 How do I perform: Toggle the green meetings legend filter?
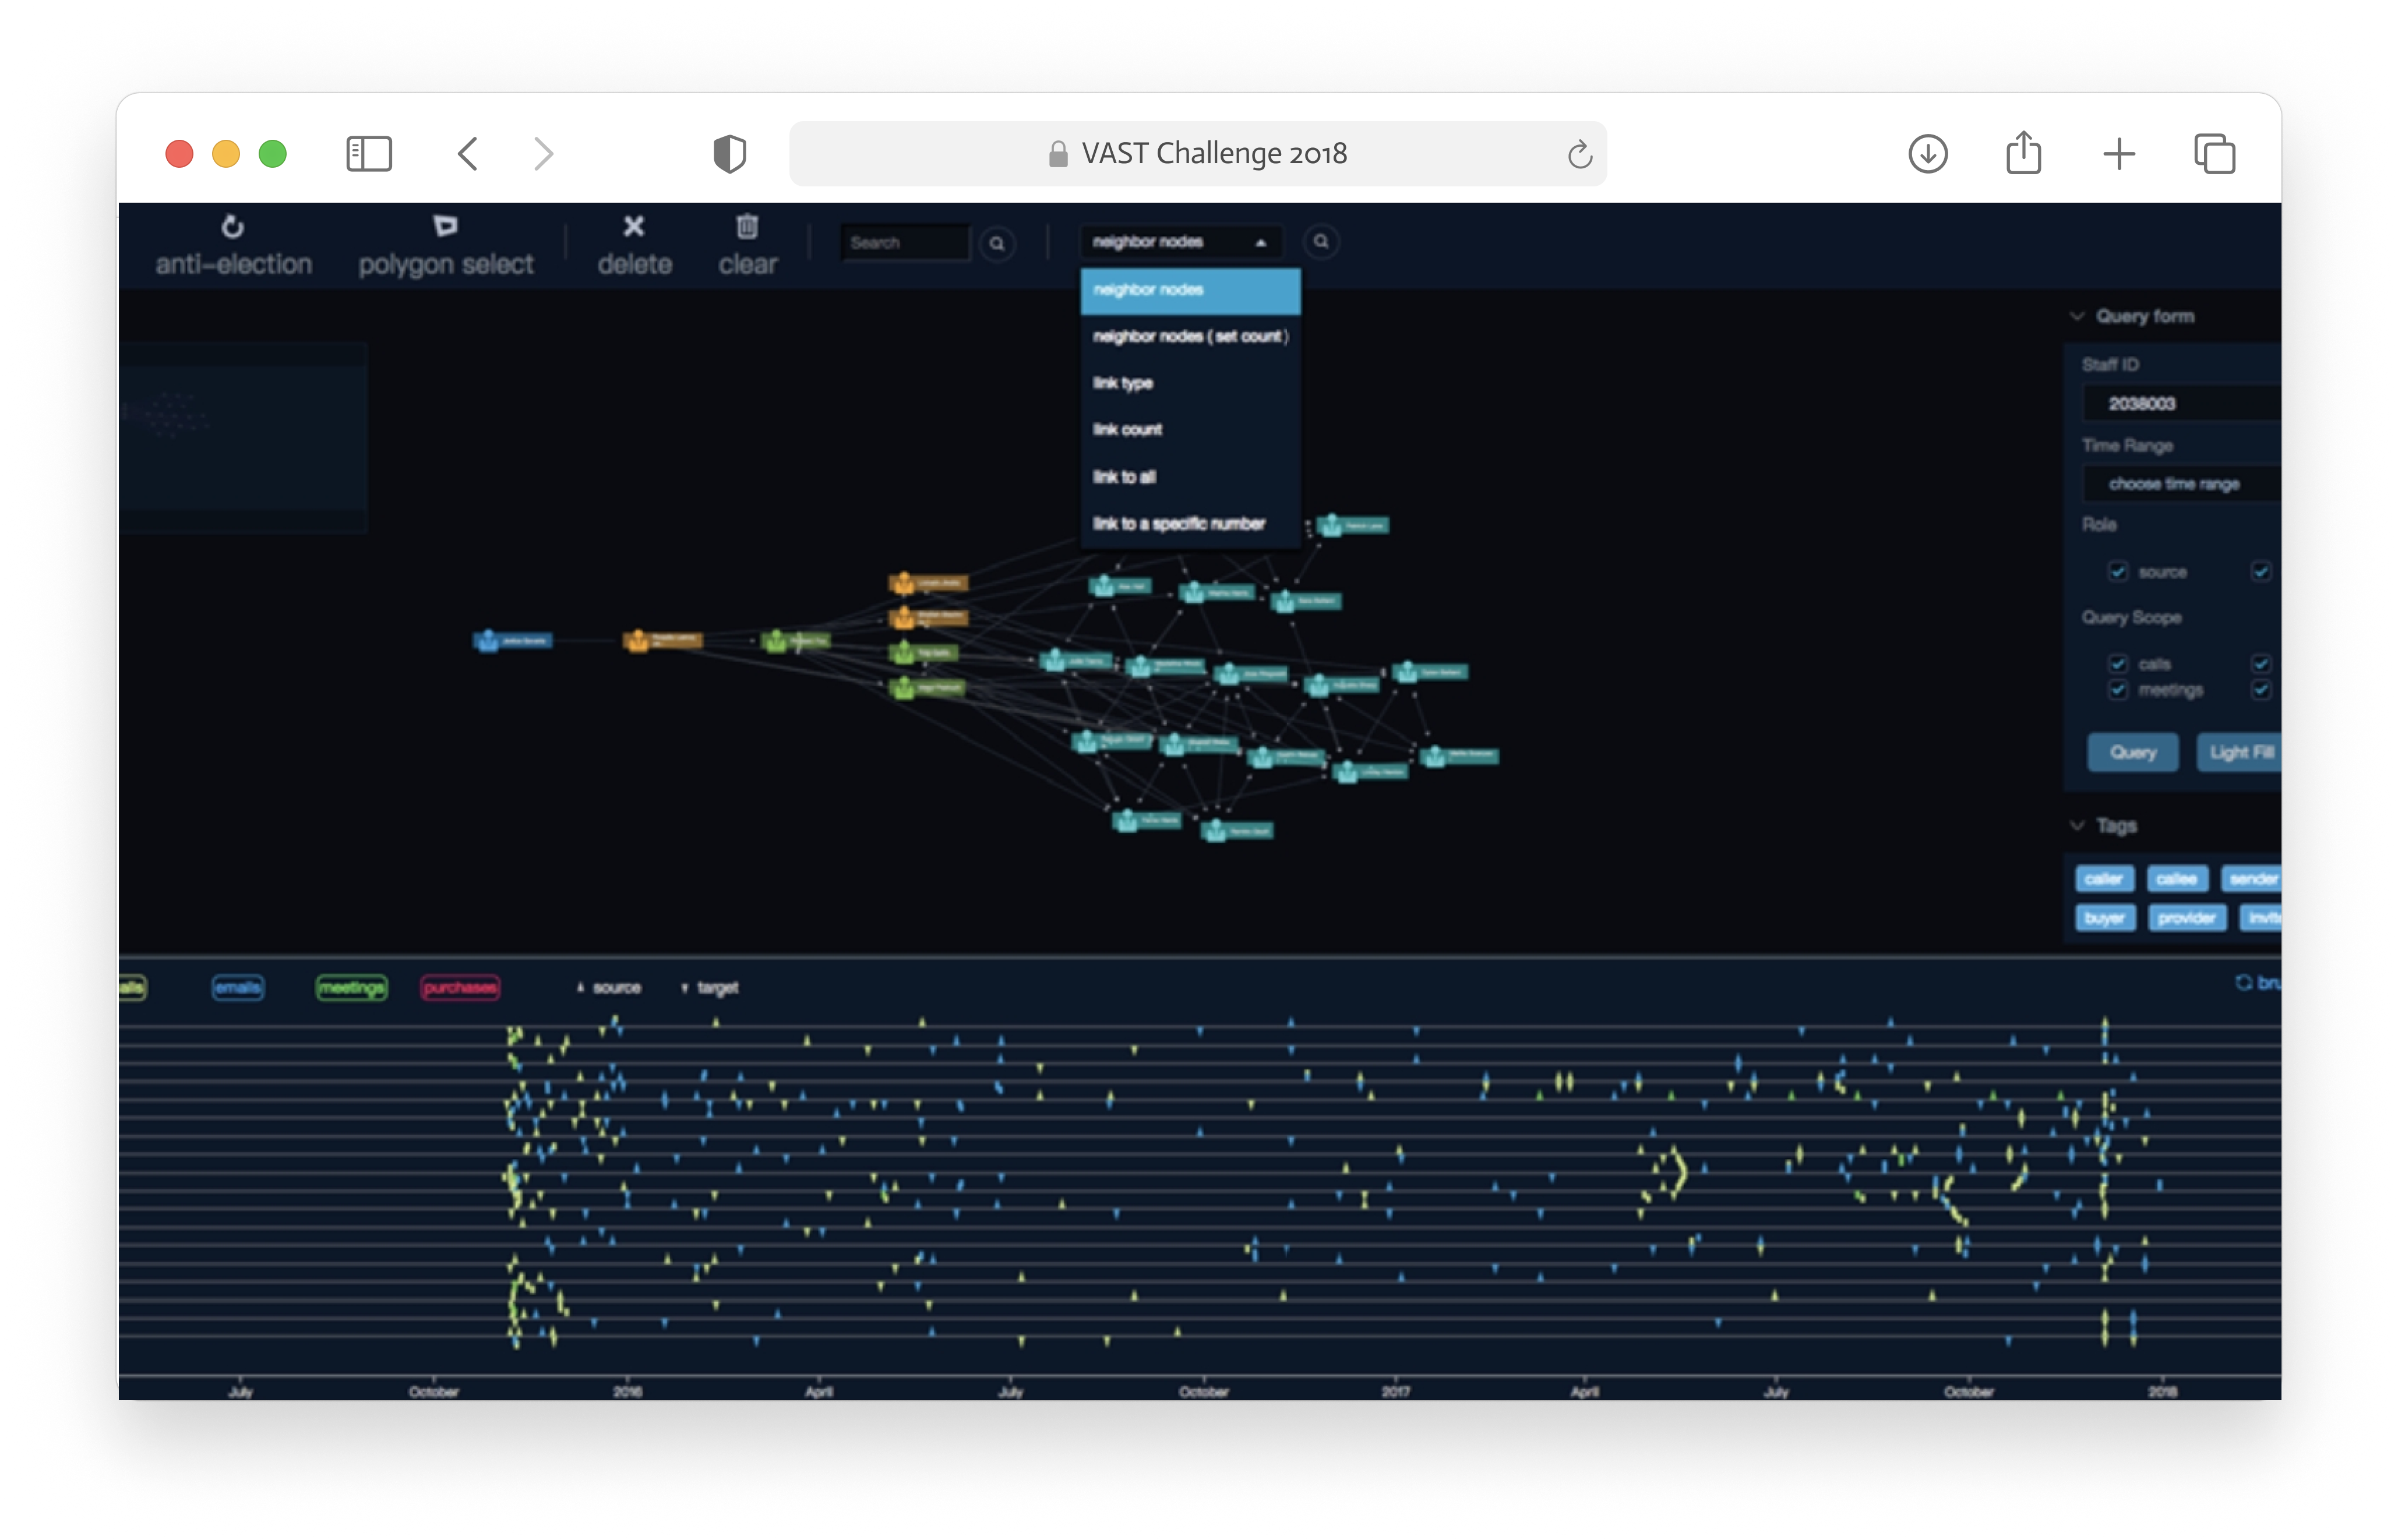351,988
